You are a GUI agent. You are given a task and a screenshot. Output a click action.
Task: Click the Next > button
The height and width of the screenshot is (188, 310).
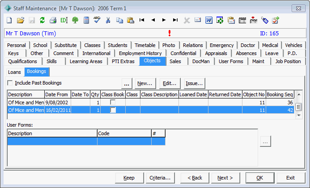click(x=225, y=178)
